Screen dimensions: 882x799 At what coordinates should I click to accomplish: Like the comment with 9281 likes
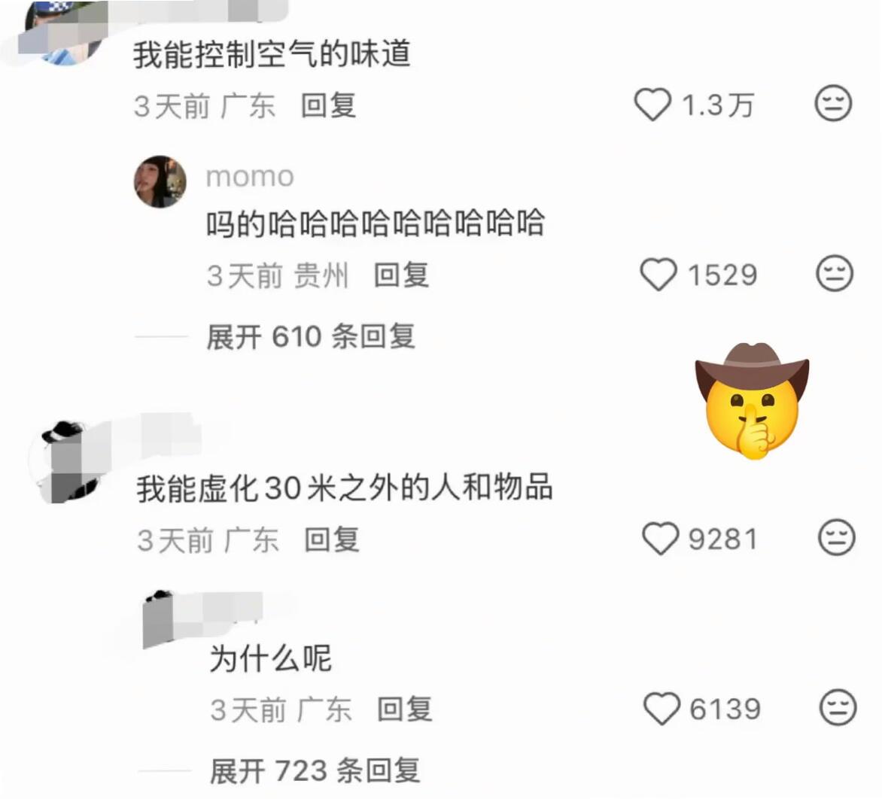(x=661, y=539)
